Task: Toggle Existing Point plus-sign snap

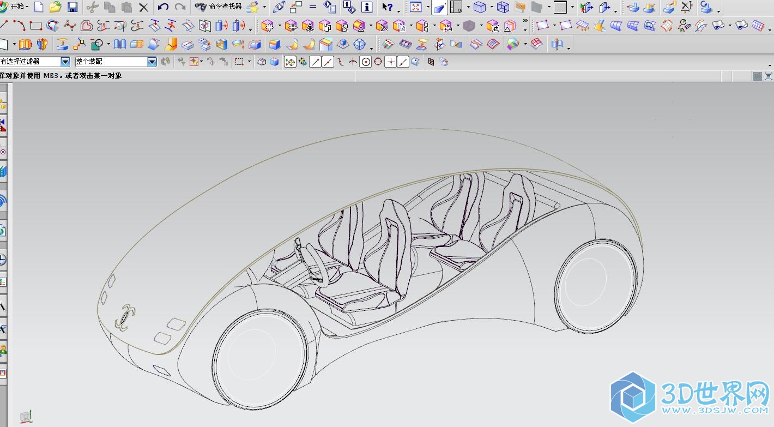Action: point(390,62)
